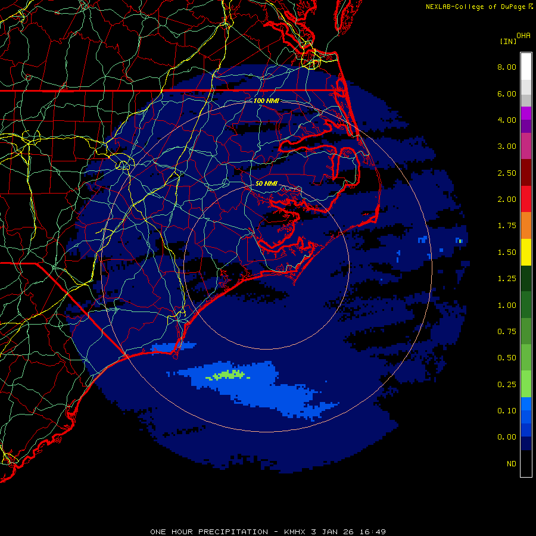
Task: Click the 1.25 legend value
Action: pos(507,279)
